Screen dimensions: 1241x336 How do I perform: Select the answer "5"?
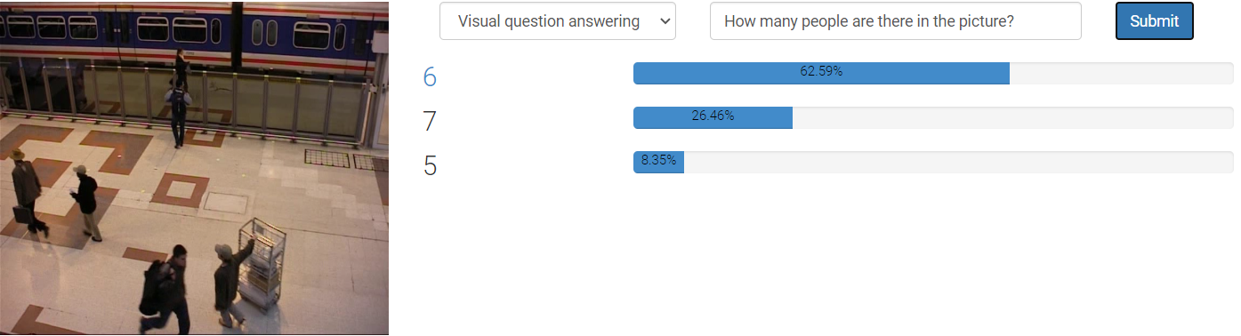click(x=430, y=165)
